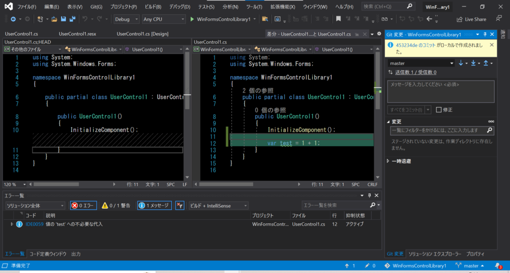Click the Live Share icon
This screenshot has height=273, width=510.
[459, 19]
